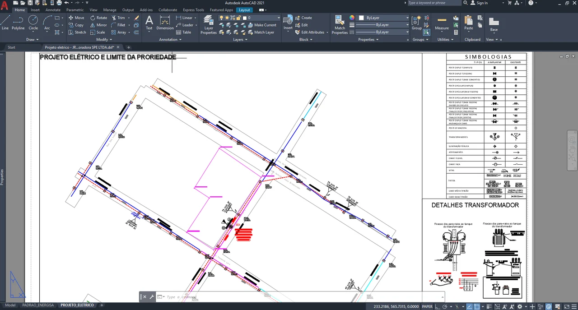Switch to the Start file tab
Screen dimensions: 578x310
11,47
